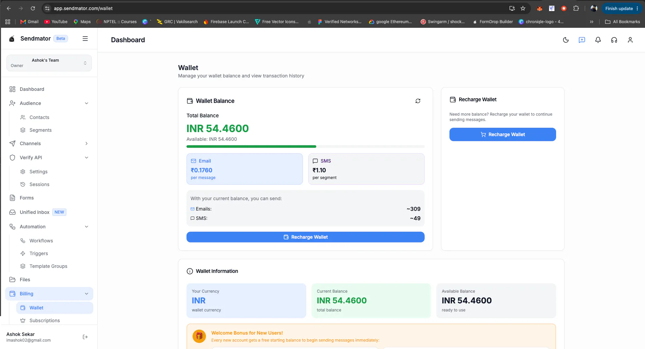This screenshot has width=645, height=349.
Task: Collapse the Billing section chevron
Action: click(x=87, y=294)
